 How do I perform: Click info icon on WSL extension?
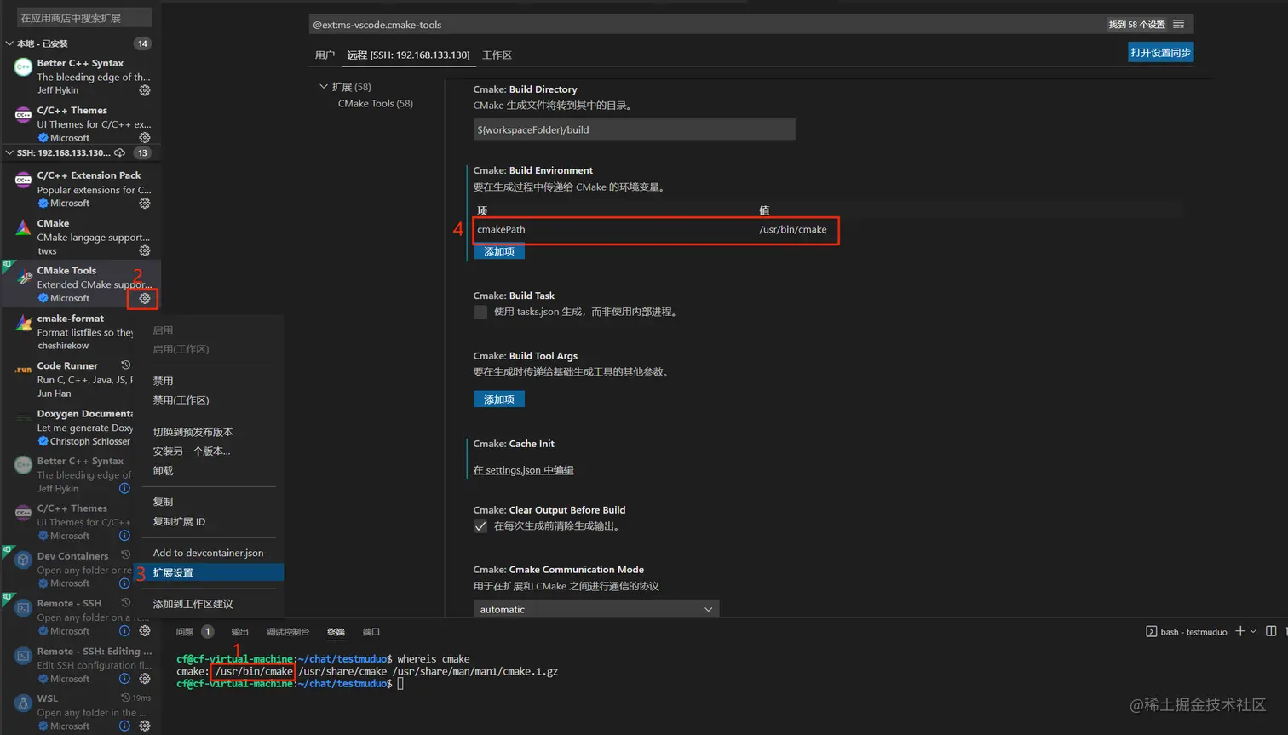click(x=124, y=726)
